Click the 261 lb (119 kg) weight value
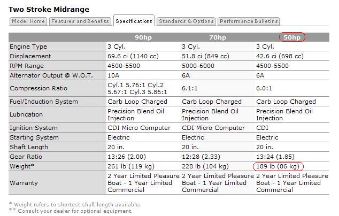Screen dimensions: 339x216 click(131, 166)
